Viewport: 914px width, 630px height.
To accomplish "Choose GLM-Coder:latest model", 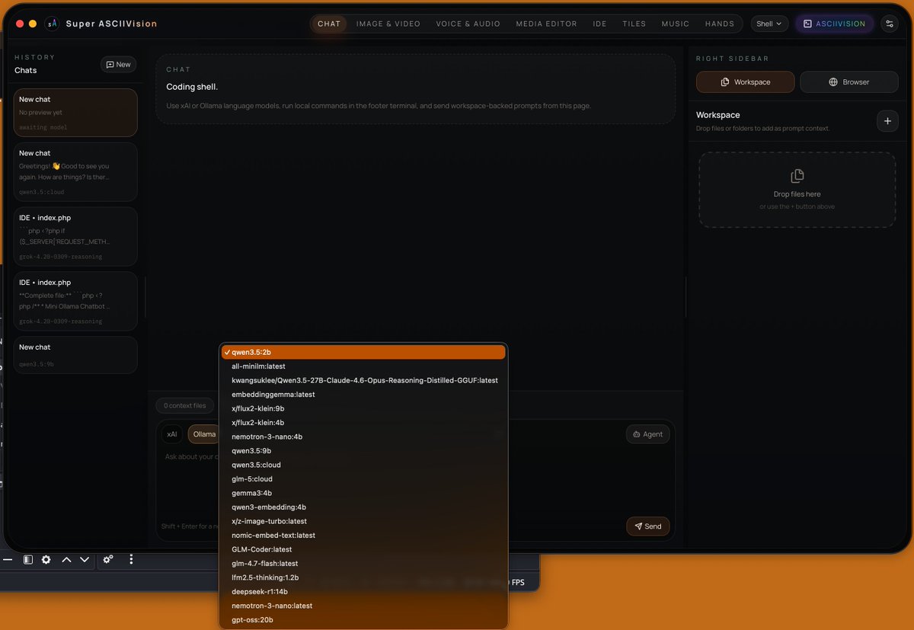I will 363,549.
